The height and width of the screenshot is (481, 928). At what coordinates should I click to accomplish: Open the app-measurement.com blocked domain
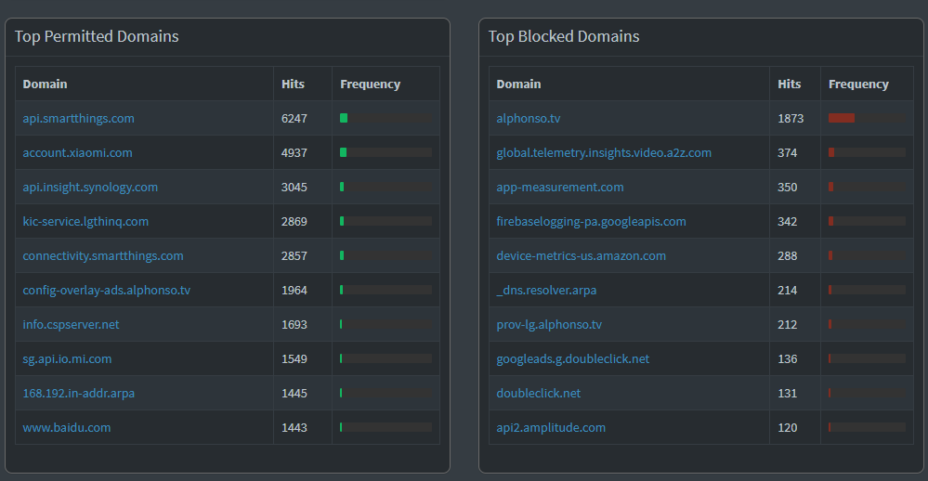[560, 187]
